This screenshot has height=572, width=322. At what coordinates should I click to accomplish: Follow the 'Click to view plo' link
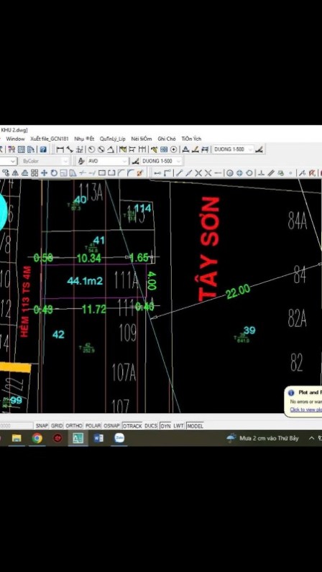click(306, 410)
